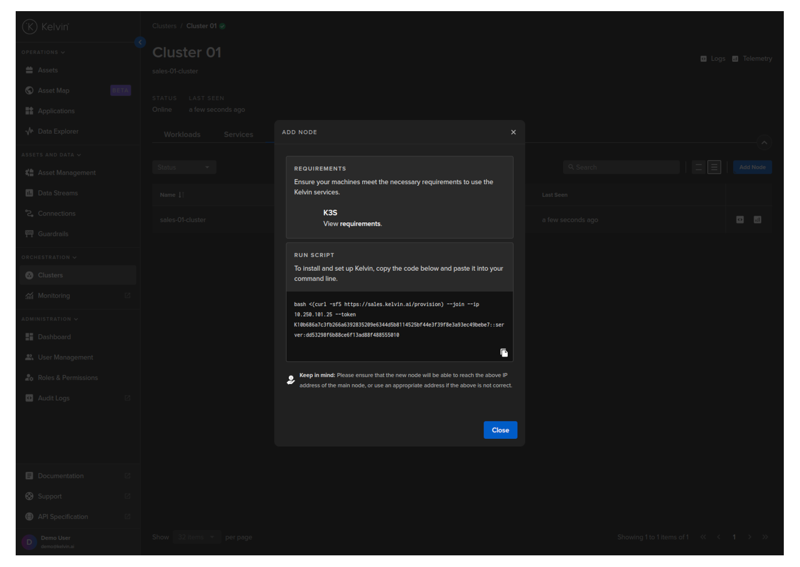Open Guardrails from the sidebar
The width and height of the screenshot is (800, 567).
click(53, 234)
